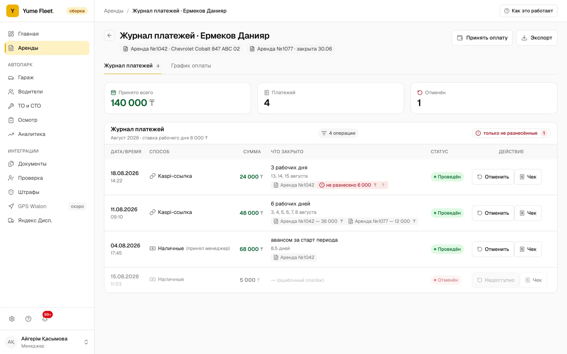567x354 pixels.
Task: Click Аренда №1077 — 12 000 chip
Action: click(x=382, y=221)
